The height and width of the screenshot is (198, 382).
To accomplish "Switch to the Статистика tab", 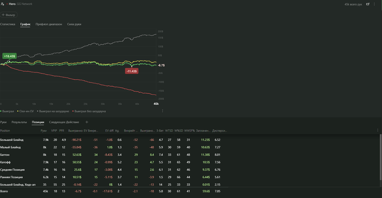I will (x=8, y=24).
